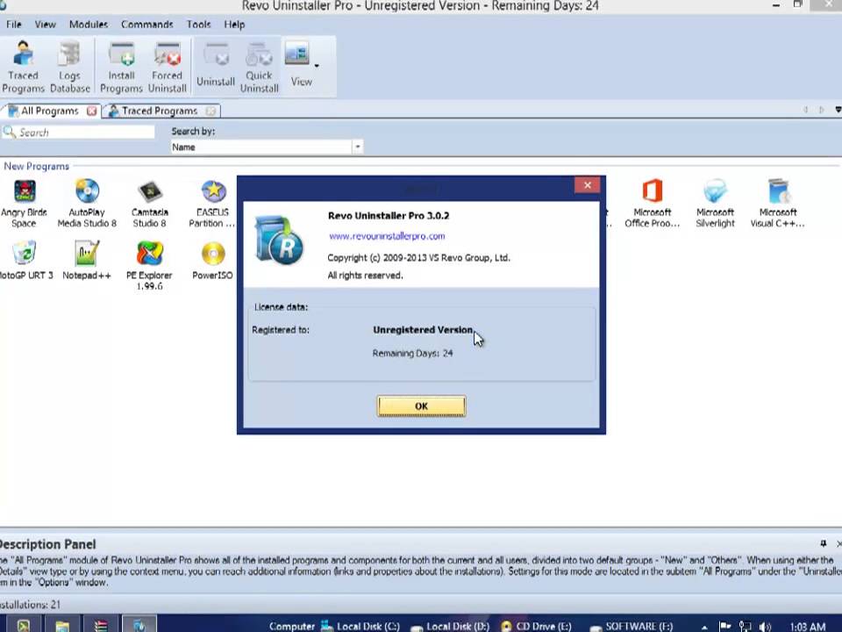Open SOFTWARE (F:) from taskbar toolbar
This screenshot has width=842, height=632.
click(631, 626)
